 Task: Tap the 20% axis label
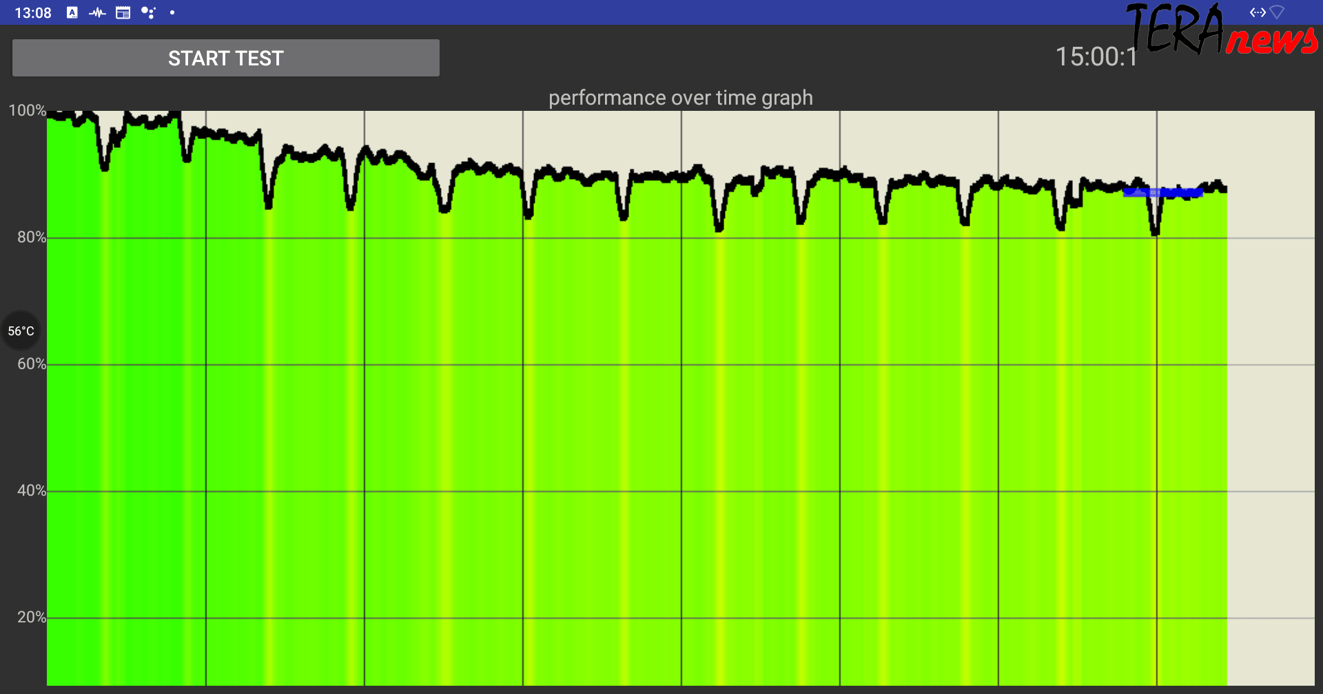coord(31,618)
